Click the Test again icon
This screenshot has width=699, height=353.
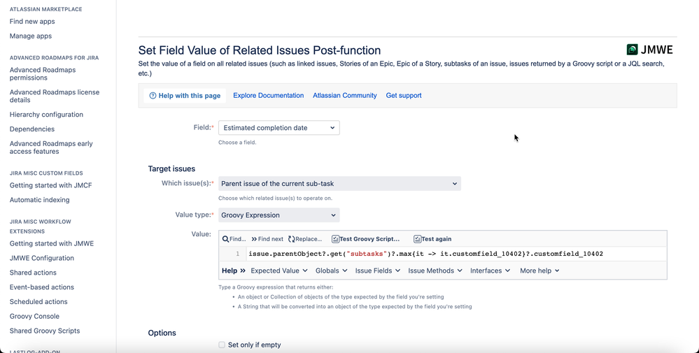[x=417, y=239]
